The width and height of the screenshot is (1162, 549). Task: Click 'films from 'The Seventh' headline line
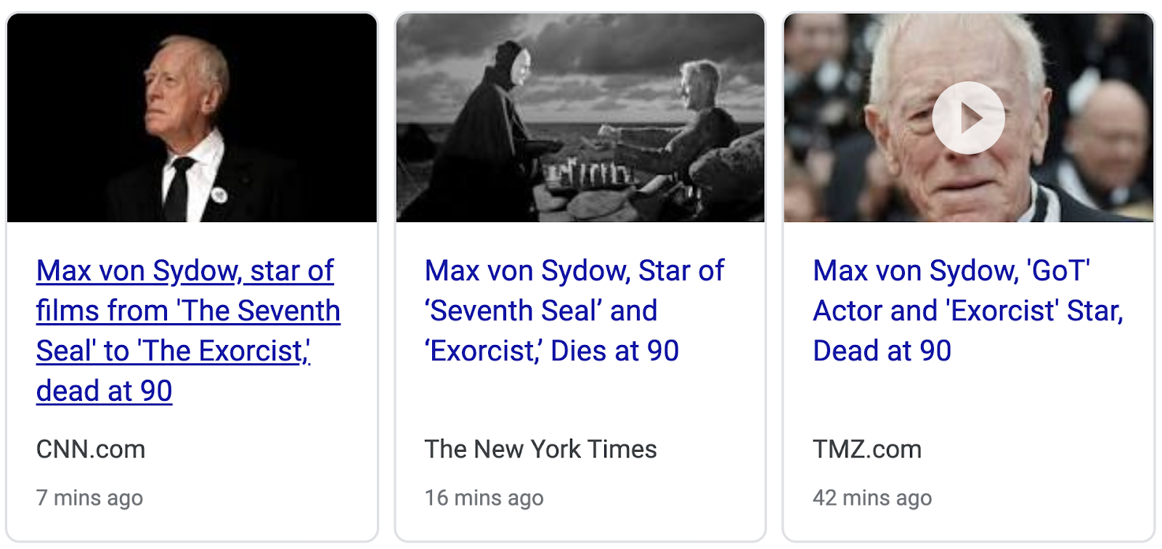tap(188, 312)
